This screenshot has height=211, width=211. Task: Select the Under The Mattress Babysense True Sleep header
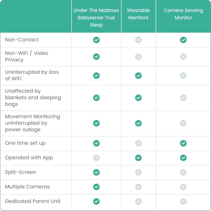point(96,18)
